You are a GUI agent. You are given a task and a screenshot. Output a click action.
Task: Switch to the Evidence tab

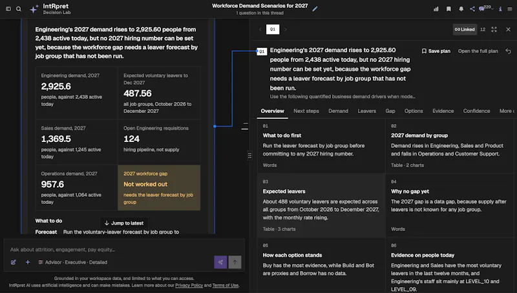[443, 111]
